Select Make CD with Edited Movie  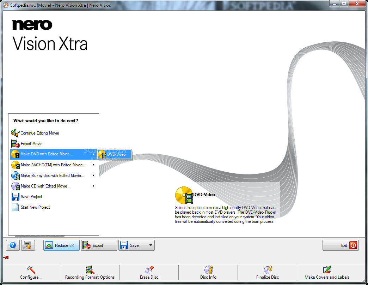click(x=54, y=186)
